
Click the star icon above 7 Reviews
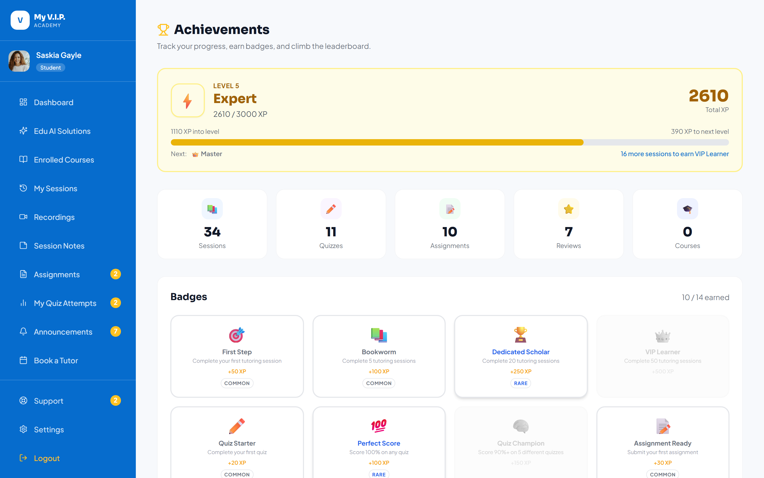pos(568,209)
